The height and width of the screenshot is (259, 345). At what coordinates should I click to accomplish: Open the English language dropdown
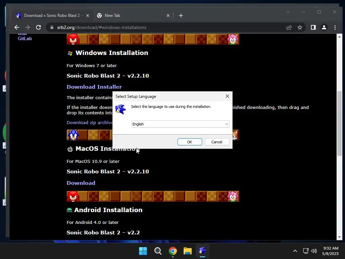click(x=181, y=124)
